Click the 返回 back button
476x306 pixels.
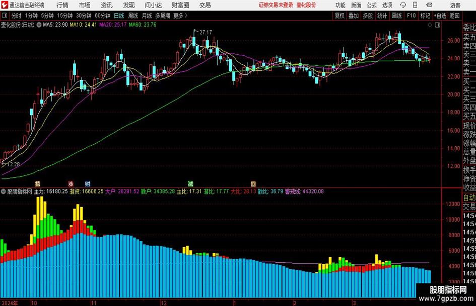[x=455, y=16]
